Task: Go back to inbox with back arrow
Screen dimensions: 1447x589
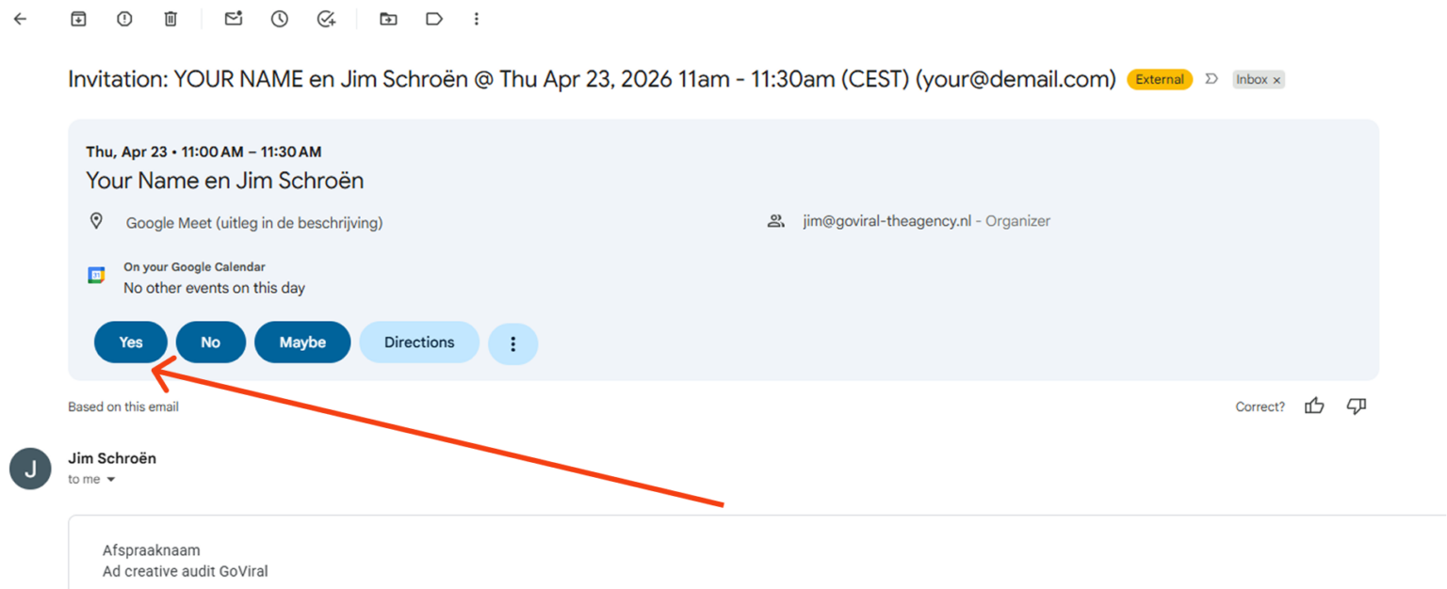Action: pyautogui.click(x=21, y=19)
